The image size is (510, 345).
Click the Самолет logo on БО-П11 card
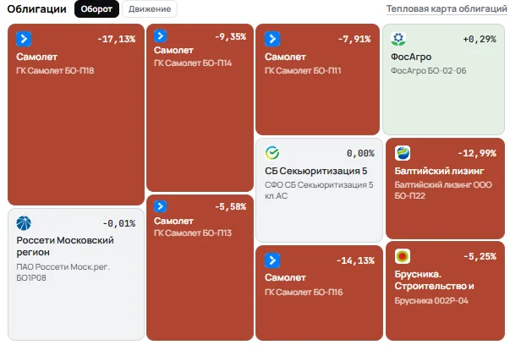[272, 39]
